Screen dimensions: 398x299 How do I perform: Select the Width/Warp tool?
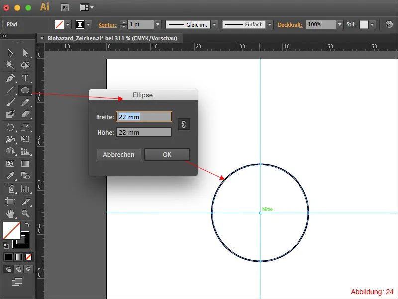click(x=10, y=139)
